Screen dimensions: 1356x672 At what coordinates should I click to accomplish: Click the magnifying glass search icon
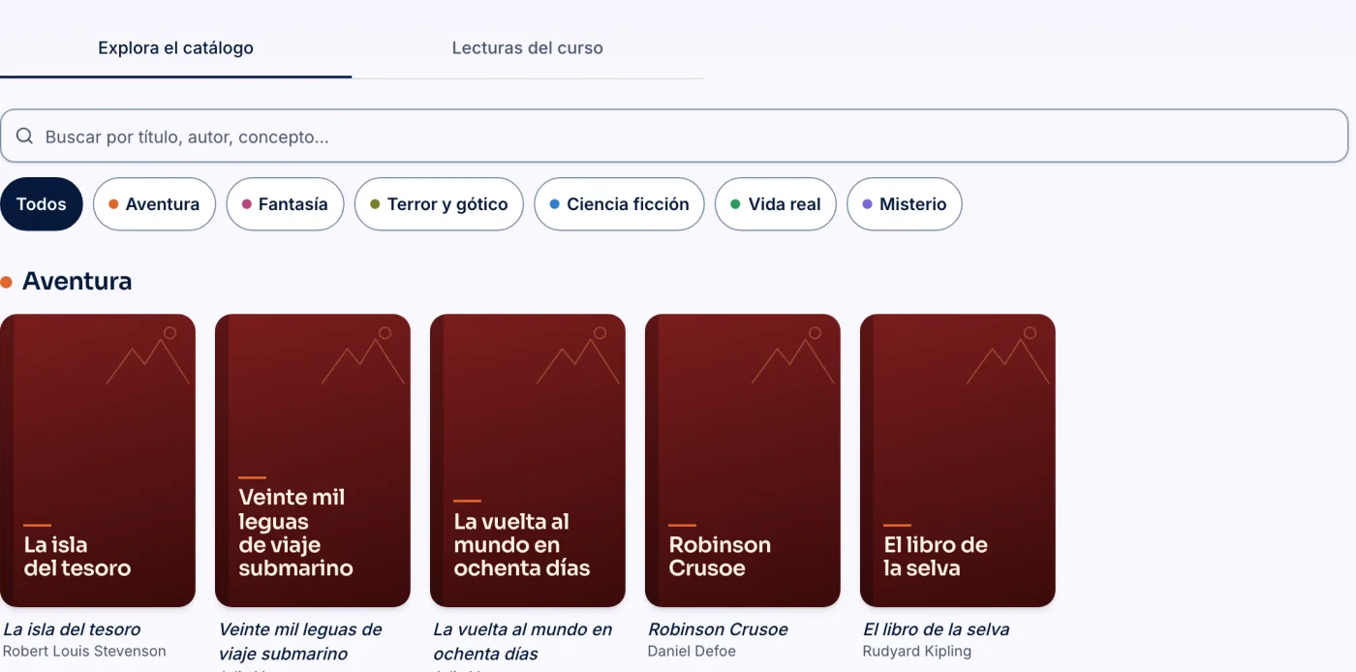[25, 137]
